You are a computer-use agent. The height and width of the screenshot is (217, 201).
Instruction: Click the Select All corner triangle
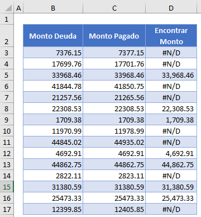coord(8,8)
